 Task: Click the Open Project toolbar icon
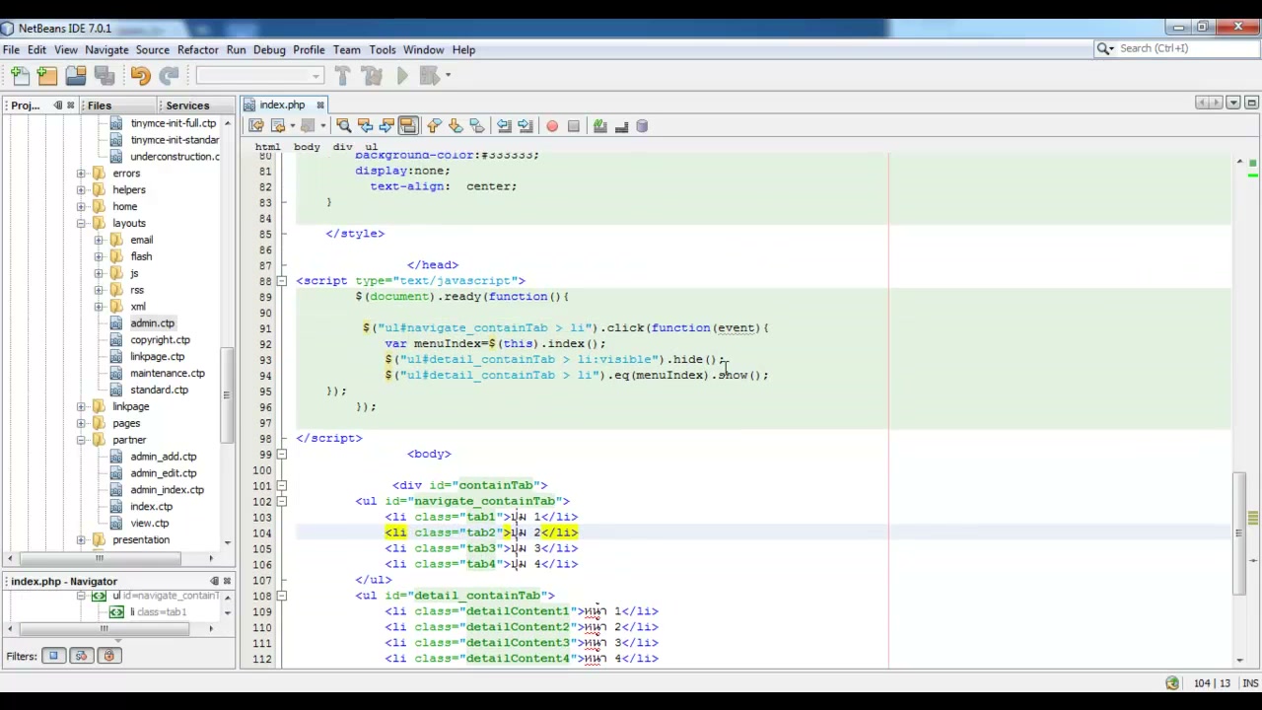click(x=76, y=75)
